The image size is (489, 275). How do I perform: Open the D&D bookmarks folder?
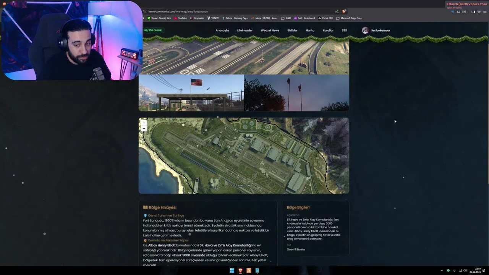pyautogui.click(x=286, y=18)
